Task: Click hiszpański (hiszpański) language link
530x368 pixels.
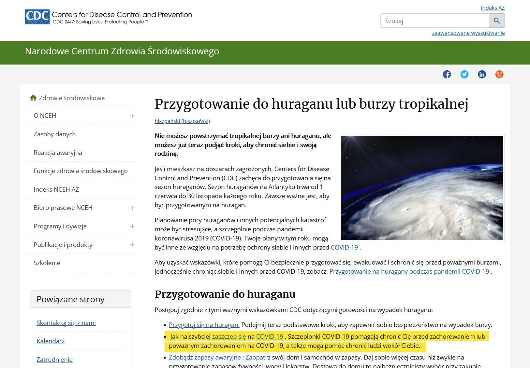Action: pyautogui.click(x=182, y=121)
